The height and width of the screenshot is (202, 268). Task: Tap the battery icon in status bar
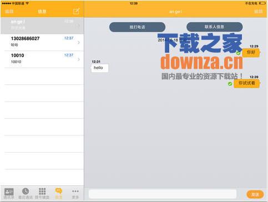(262, 3)
